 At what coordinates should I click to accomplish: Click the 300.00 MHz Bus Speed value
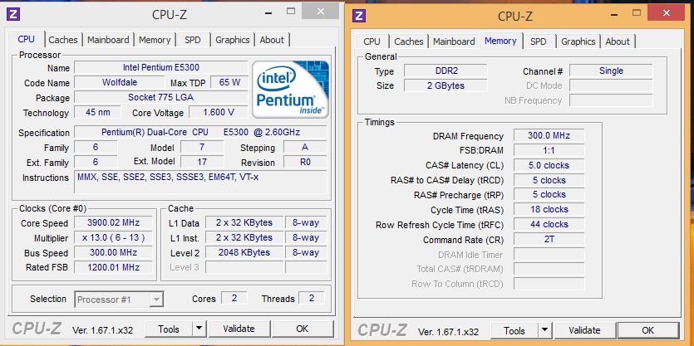[113, 253]
